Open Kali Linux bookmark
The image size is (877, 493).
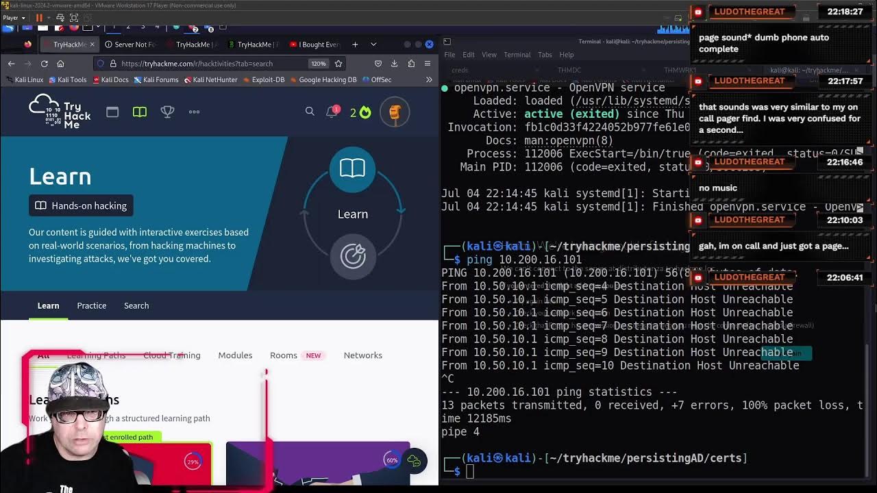coord(23,79)
